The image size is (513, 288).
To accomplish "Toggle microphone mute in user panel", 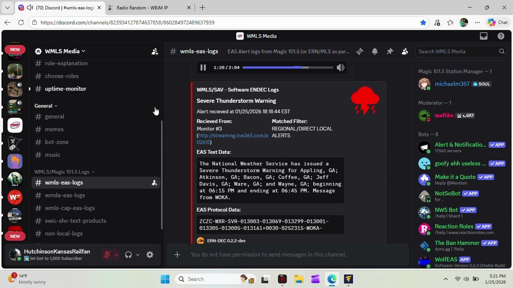I will [107, 255].
